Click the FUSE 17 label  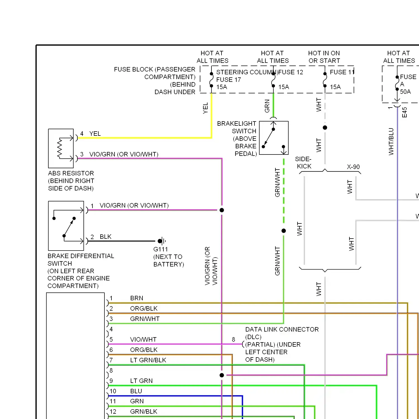click(x=228, y=80)
